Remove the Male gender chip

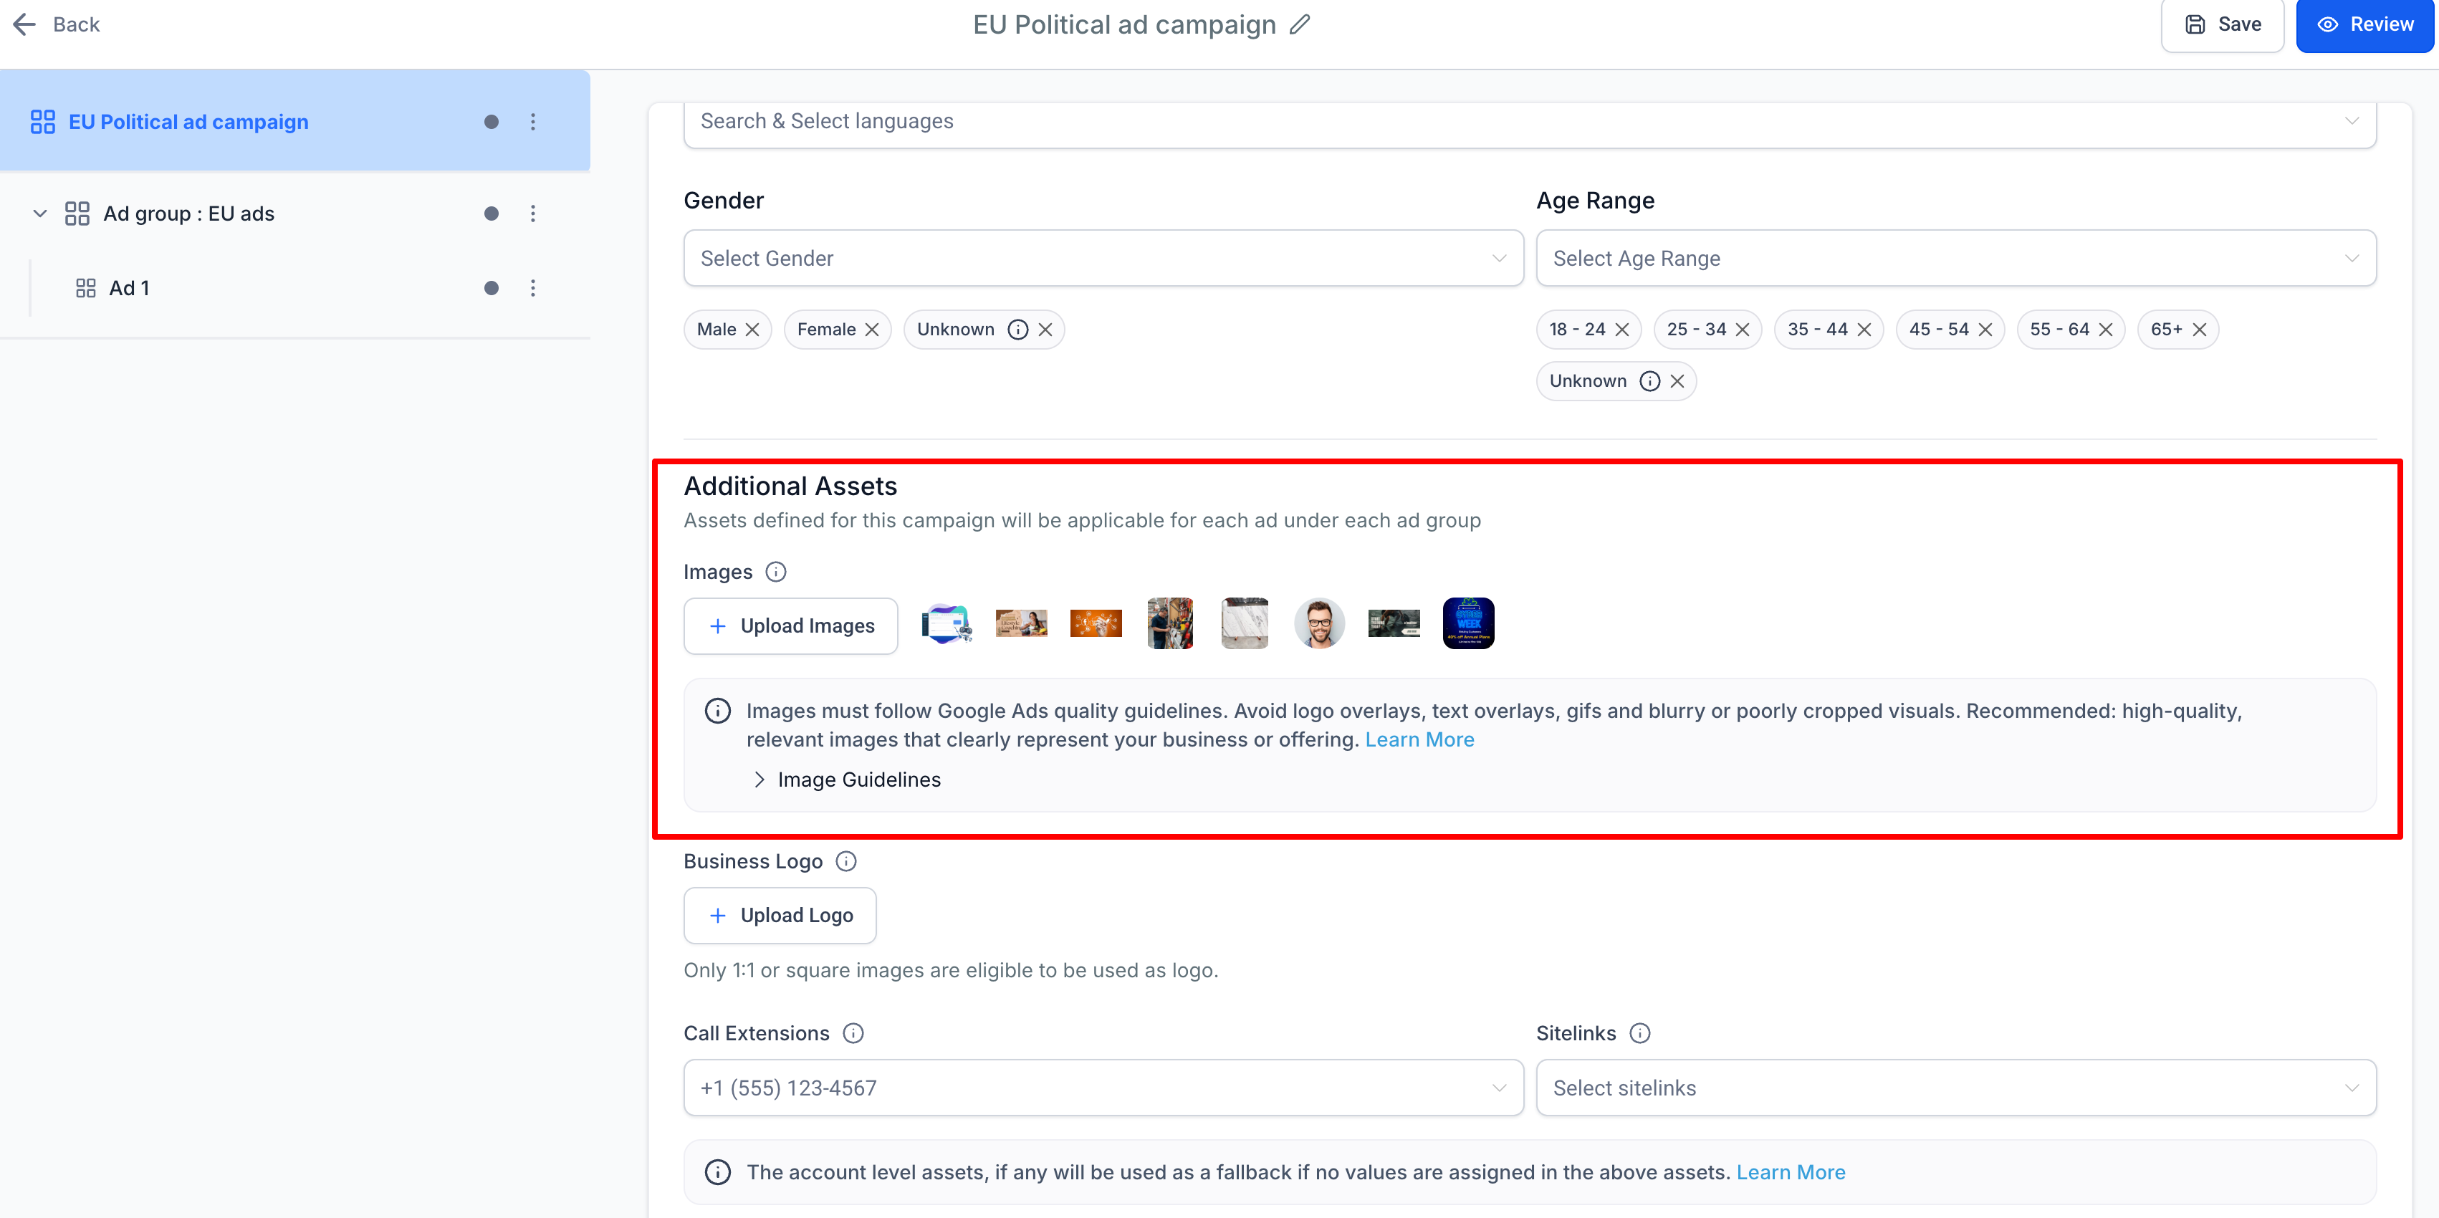[753, 330]
